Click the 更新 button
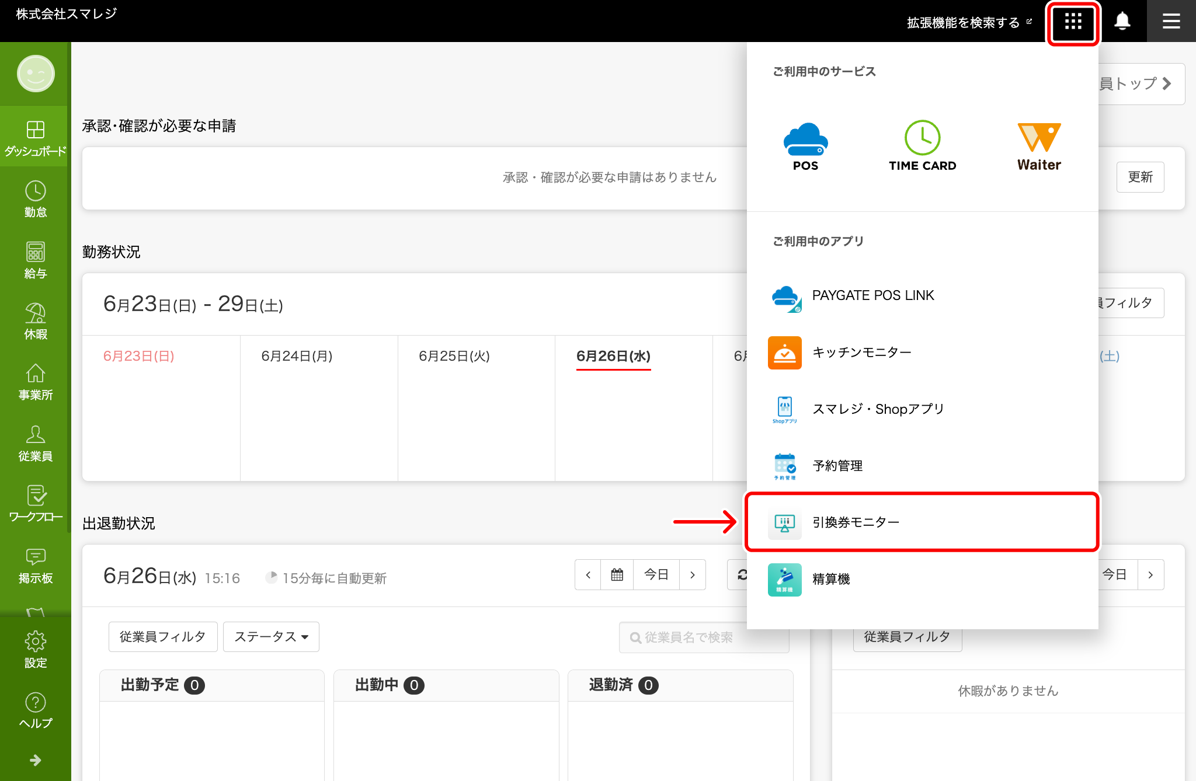The width and height of the screenshot is (1196, 781). (1140, 177)
